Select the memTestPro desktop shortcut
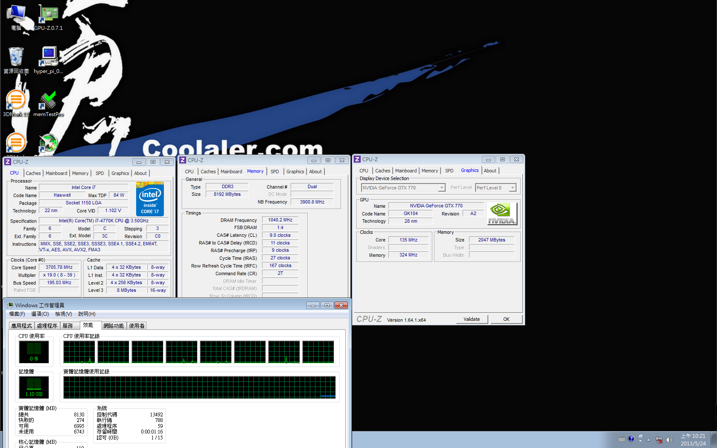Screen dimensions: 717x448 [x=48, y=103]
